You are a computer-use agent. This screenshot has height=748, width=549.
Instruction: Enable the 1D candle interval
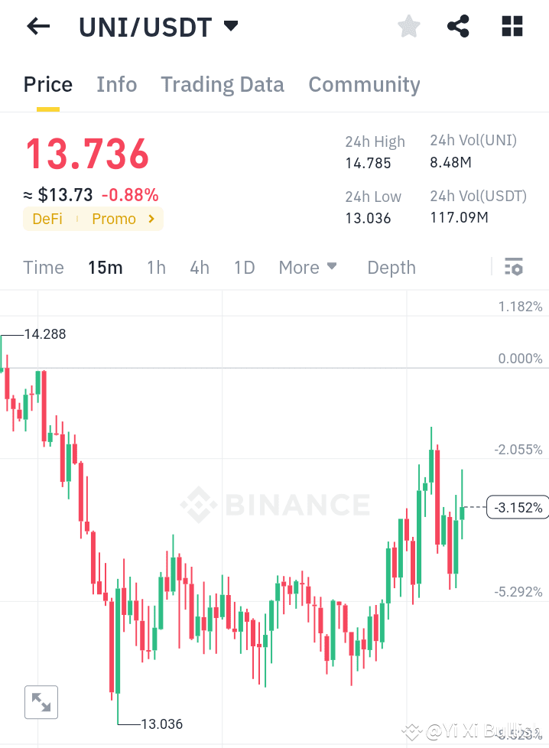(x=244, y=267)
